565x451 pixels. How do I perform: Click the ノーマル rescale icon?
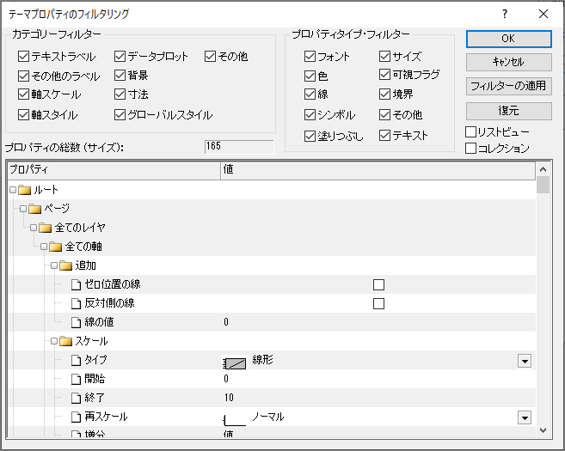click(x=235, y=419)
